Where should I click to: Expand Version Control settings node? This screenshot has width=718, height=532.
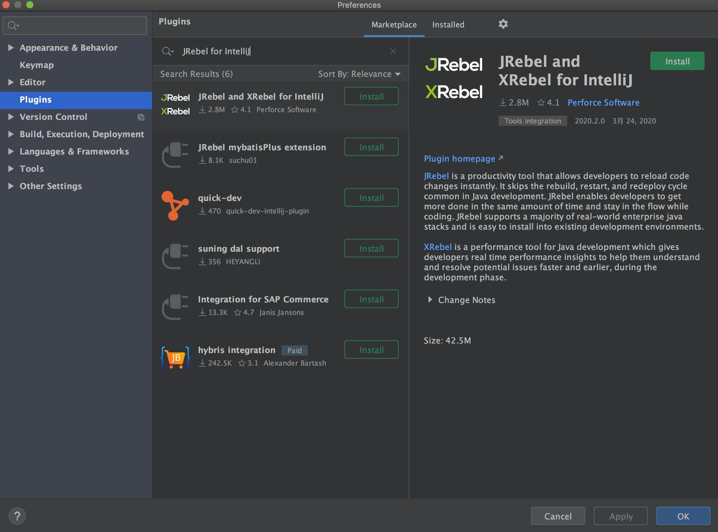11,117
